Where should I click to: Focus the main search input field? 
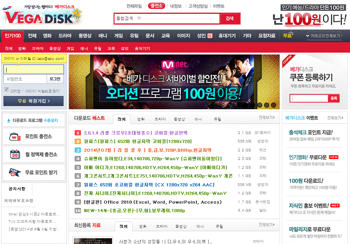coord(167,18)
